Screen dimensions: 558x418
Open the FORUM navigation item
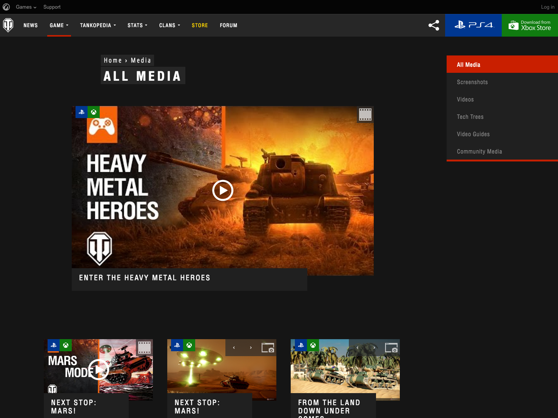click(x=228, y=25)
